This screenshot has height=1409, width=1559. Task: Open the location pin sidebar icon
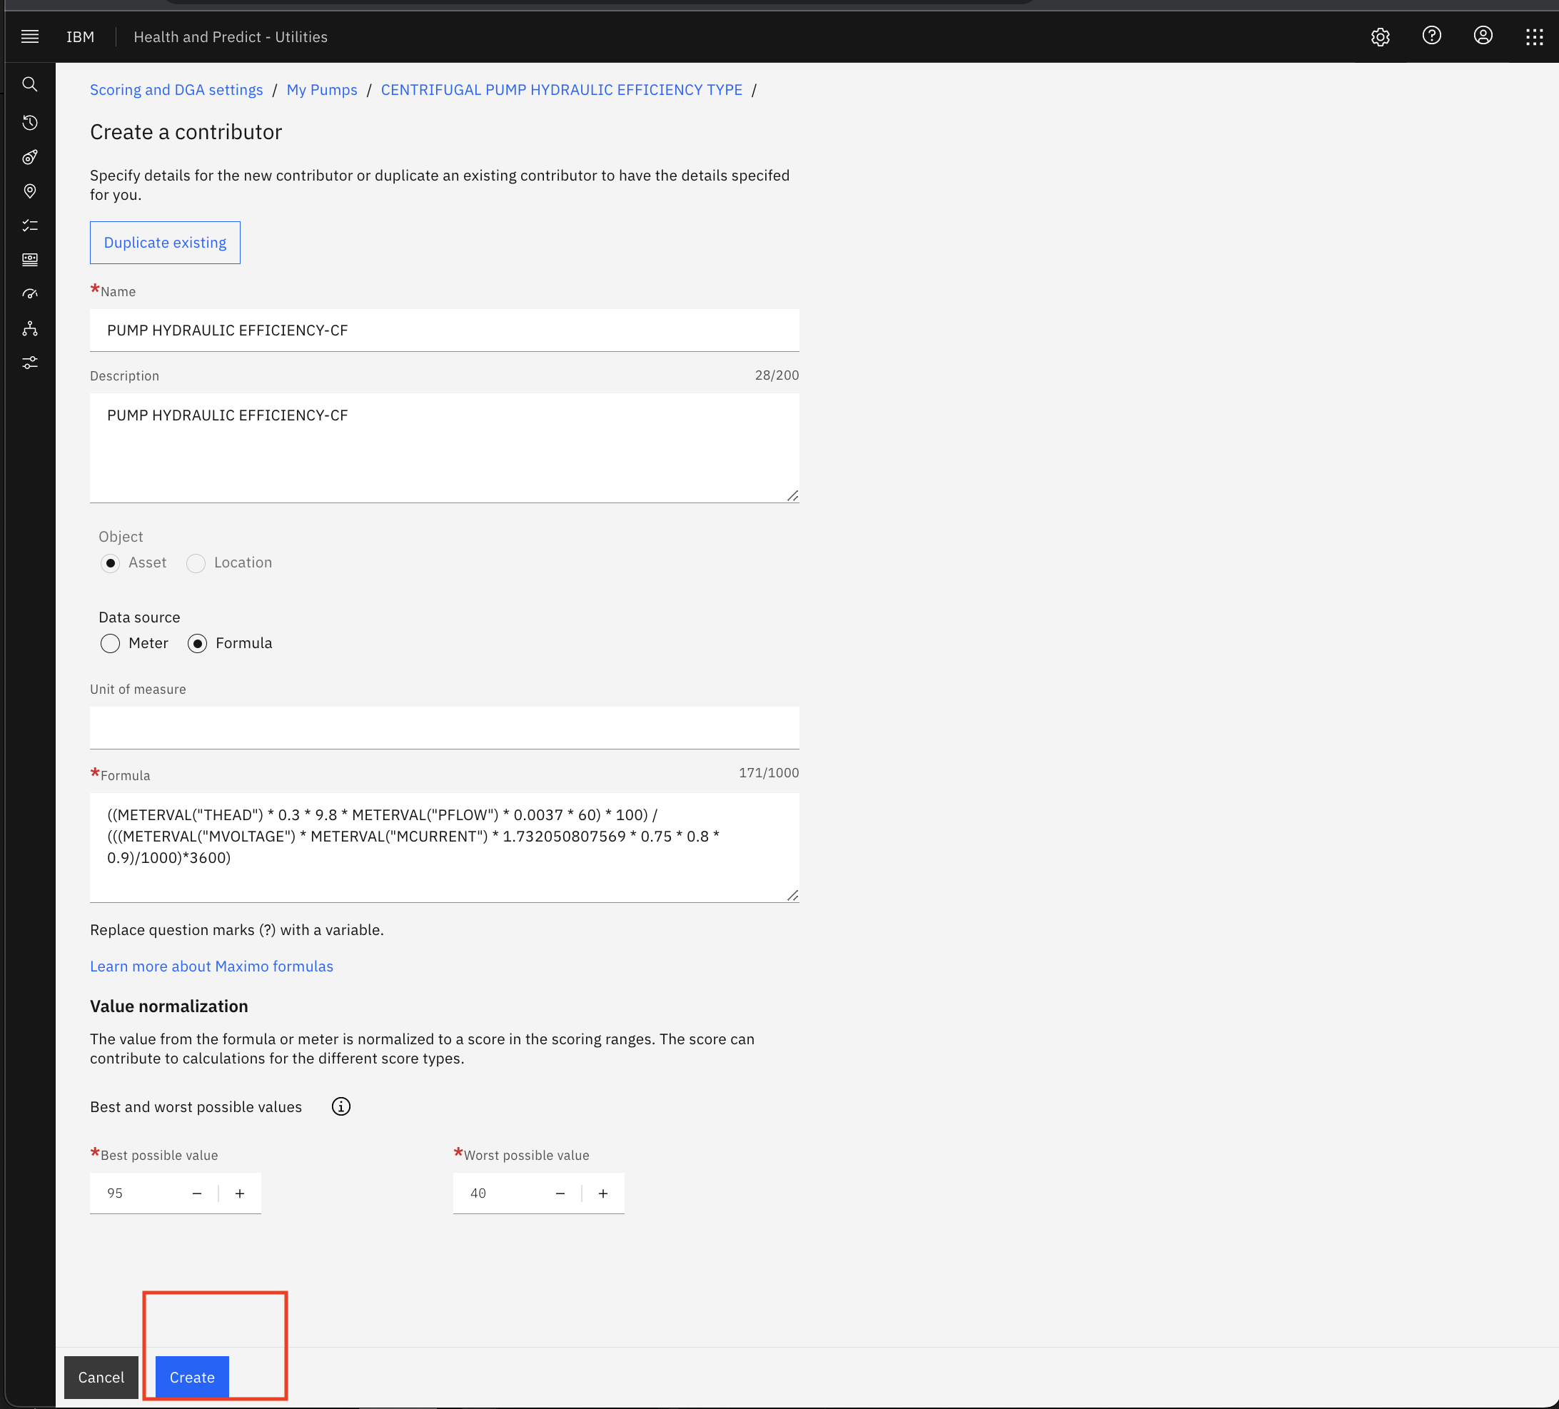pyautogui.click(x=30, y=191)
